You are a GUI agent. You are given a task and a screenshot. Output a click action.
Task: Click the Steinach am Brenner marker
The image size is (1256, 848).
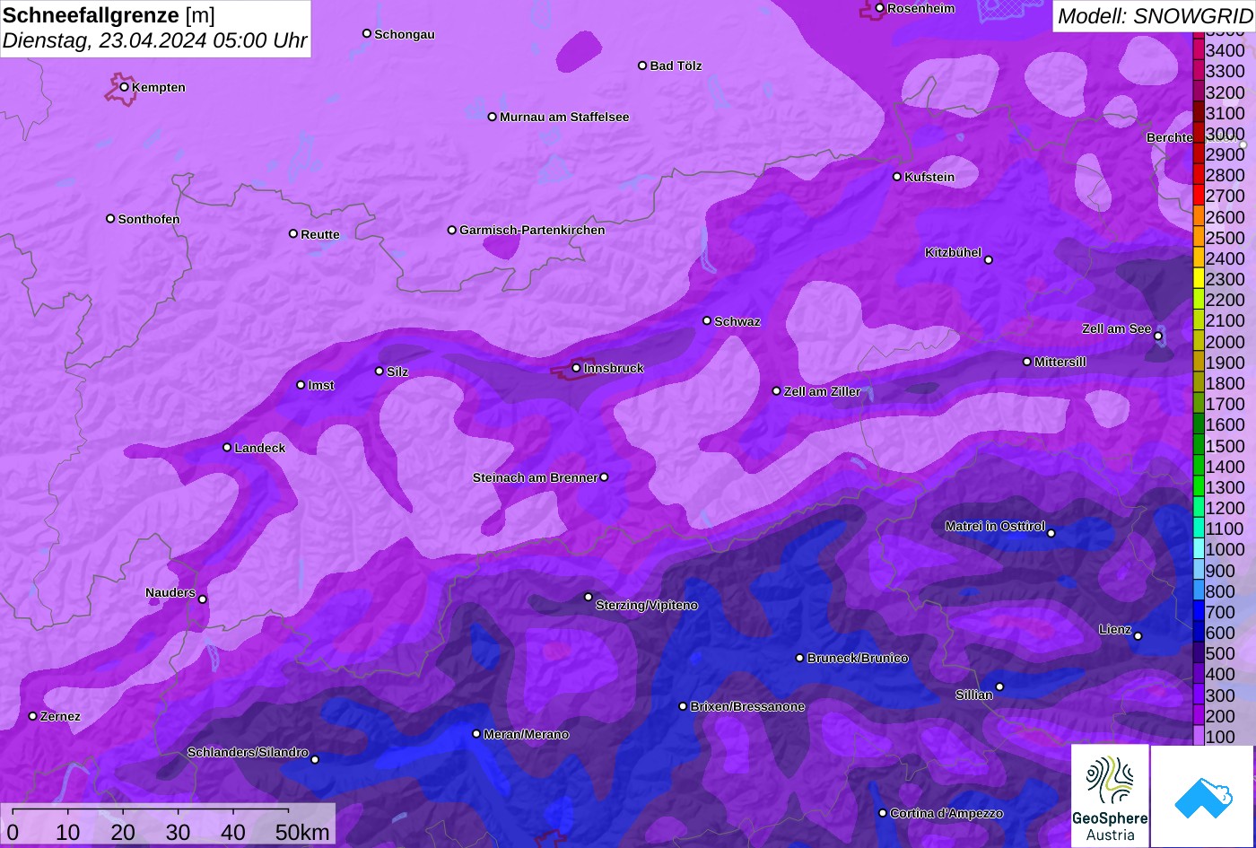tap(604, 477)
